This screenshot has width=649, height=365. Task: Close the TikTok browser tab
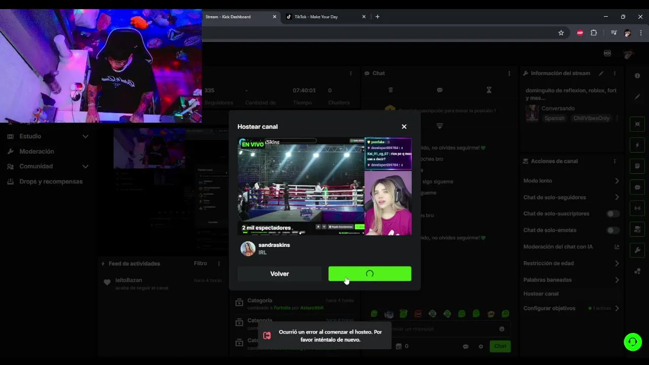point(364,17)
